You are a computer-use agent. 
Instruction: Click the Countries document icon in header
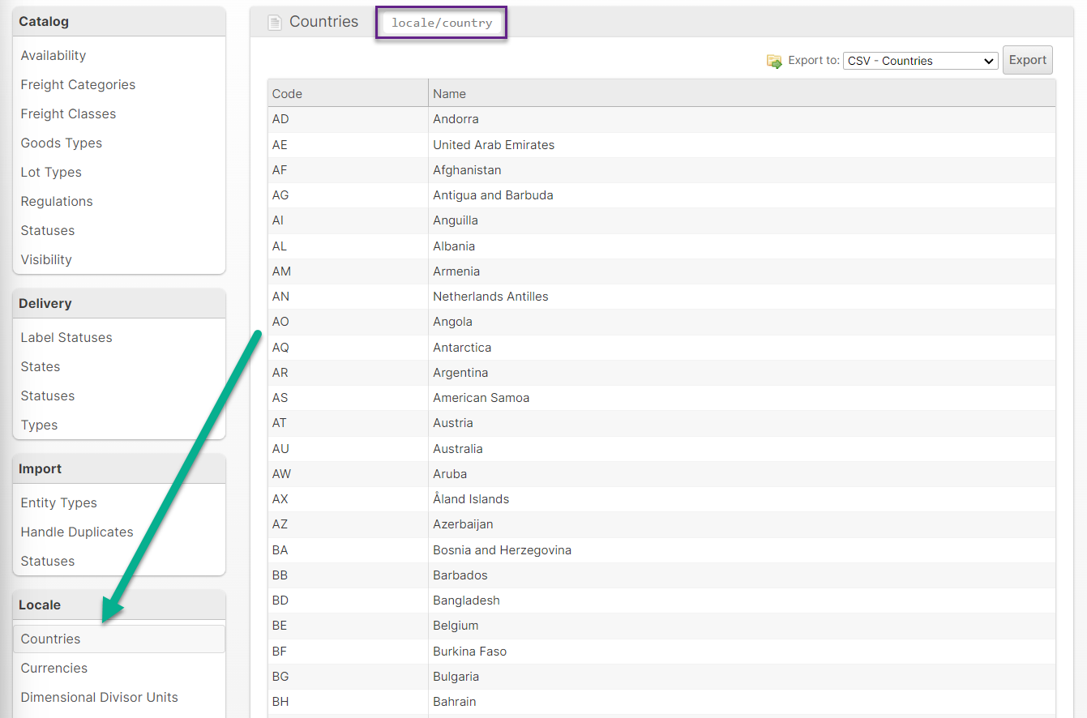coord(275,23)
